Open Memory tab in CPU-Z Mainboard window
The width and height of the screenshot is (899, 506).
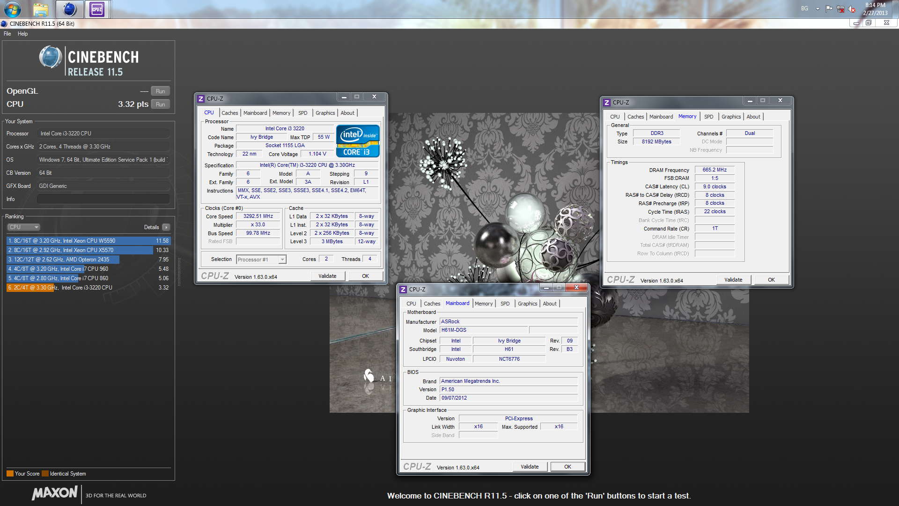pyautogui.click(x=484, y=304)
